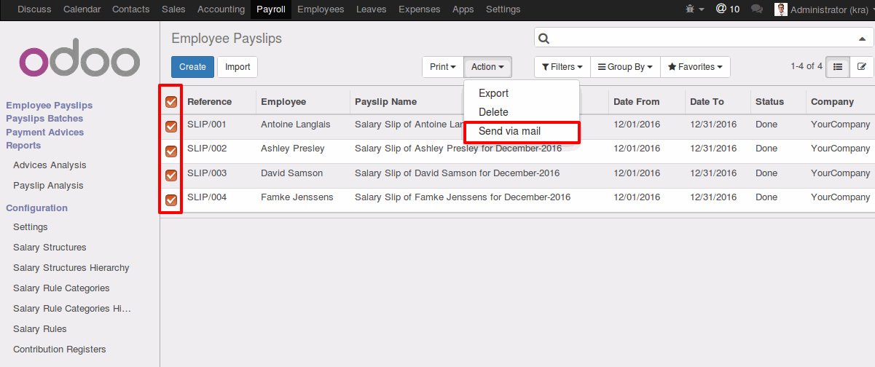
Task: Open Contribution Registers
Action: click(x=60, y=350)
